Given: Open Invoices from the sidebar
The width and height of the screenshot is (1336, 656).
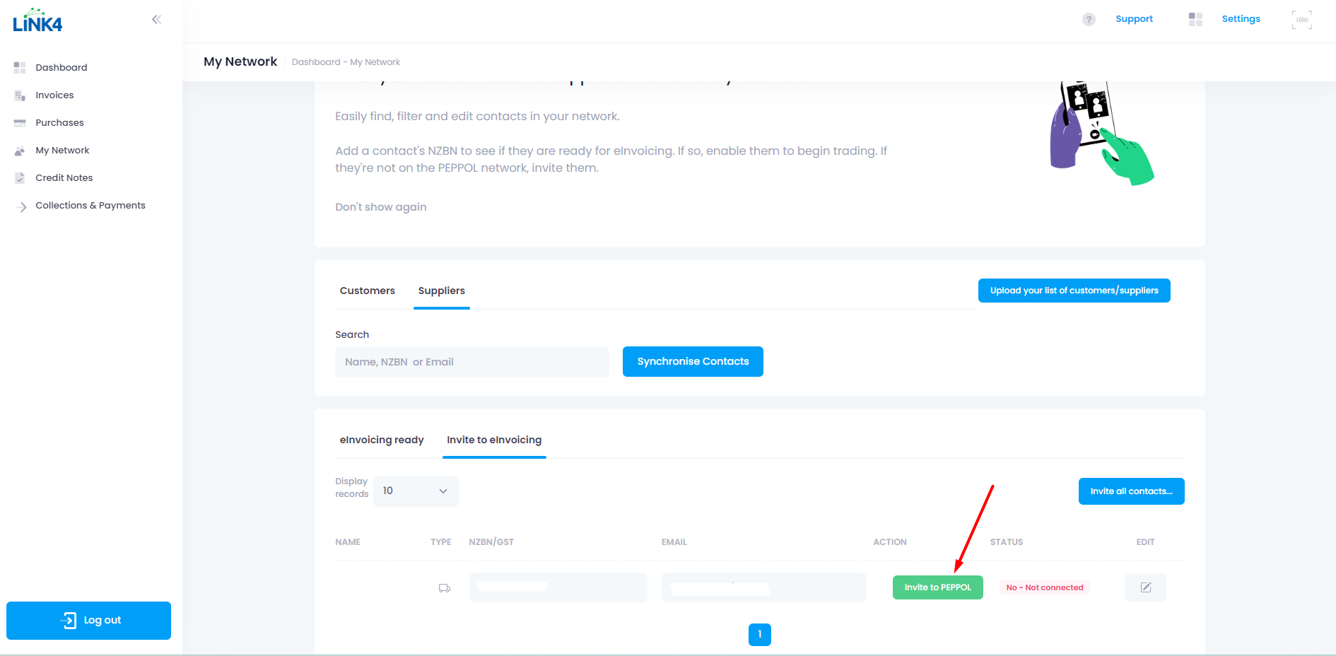Looking at the screenshot, I should (x=54, y=95).
